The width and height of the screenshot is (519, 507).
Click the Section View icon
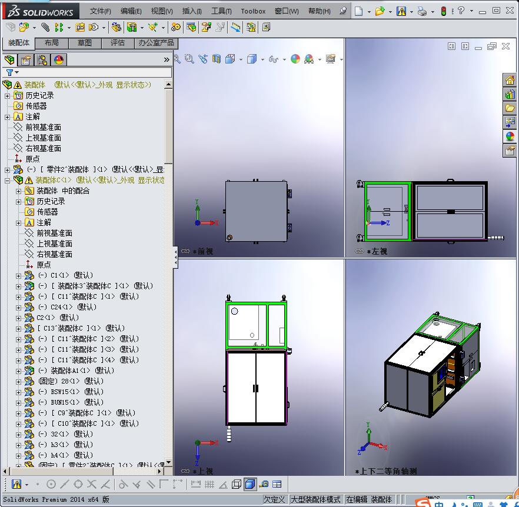tap(216, 59)
